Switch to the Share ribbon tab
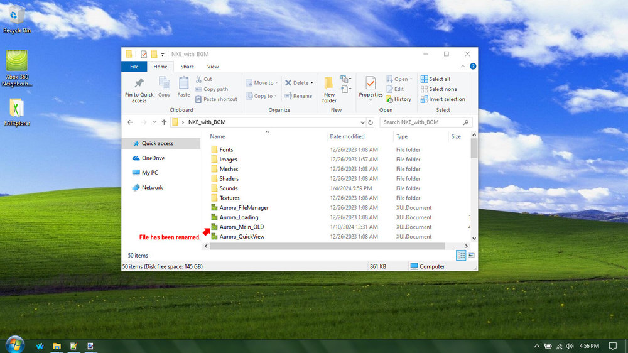 (x=187, y=67)
